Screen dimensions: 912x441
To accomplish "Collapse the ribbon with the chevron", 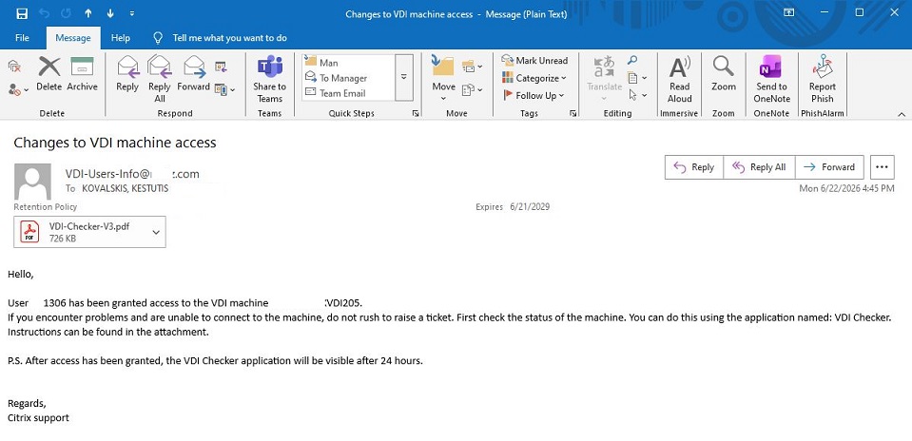I will point(902,114).
